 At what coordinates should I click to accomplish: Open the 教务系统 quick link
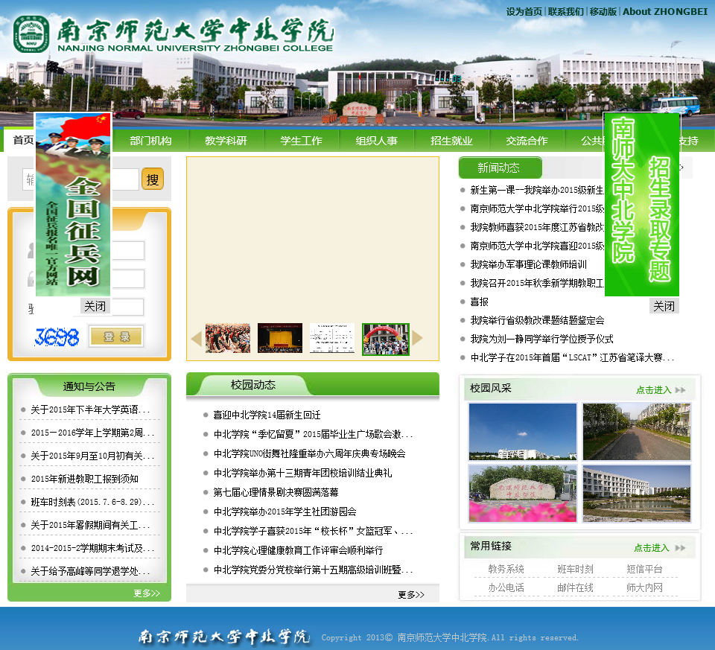coord(506,569)
